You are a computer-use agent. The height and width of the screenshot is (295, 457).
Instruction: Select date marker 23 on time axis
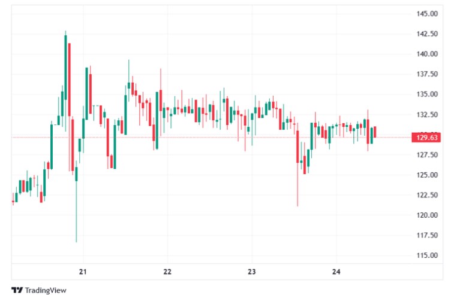[252, 272]
